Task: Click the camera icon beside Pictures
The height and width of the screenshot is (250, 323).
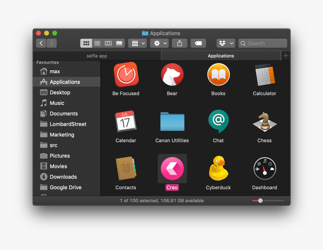Action: click(x=44, y=156)
